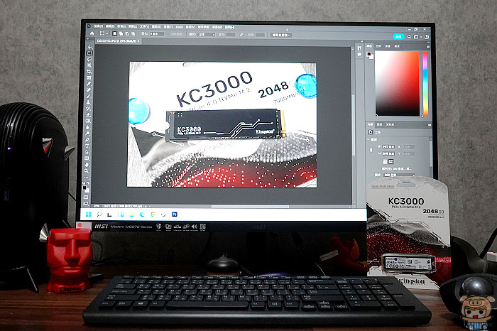Click the rainbow hue slider
The width and height of the screenshot is (497, 331).
click(425, 84)
